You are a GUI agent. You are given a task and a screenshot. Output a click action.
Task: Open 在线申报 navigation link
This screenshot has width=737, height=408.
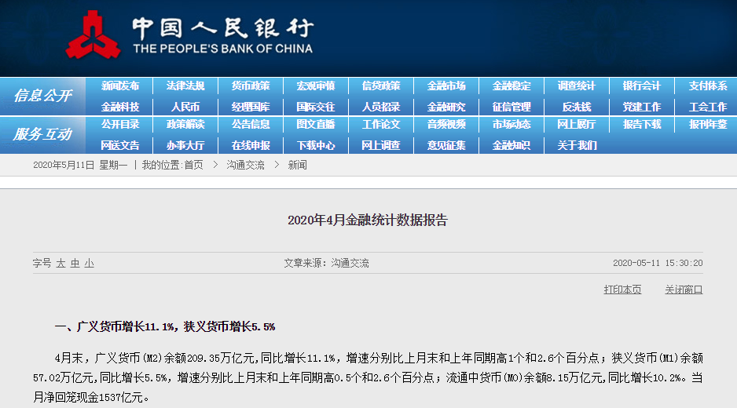coord(251,146)
